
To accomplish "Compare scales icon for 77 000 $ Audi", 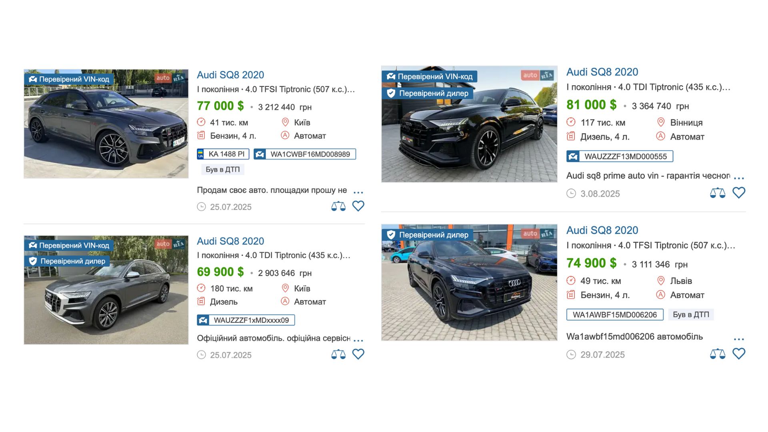I will pyautogui.click(x=338, y=206).
